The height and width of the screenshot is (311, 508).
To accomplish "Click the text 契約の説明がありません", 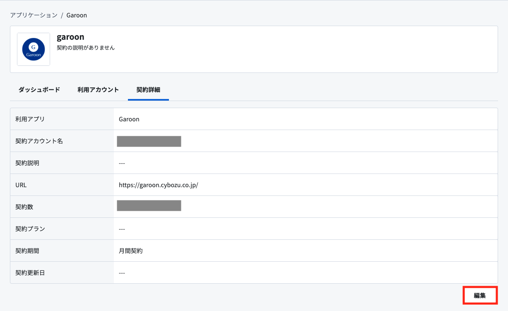I will click(x=86, y=48).
